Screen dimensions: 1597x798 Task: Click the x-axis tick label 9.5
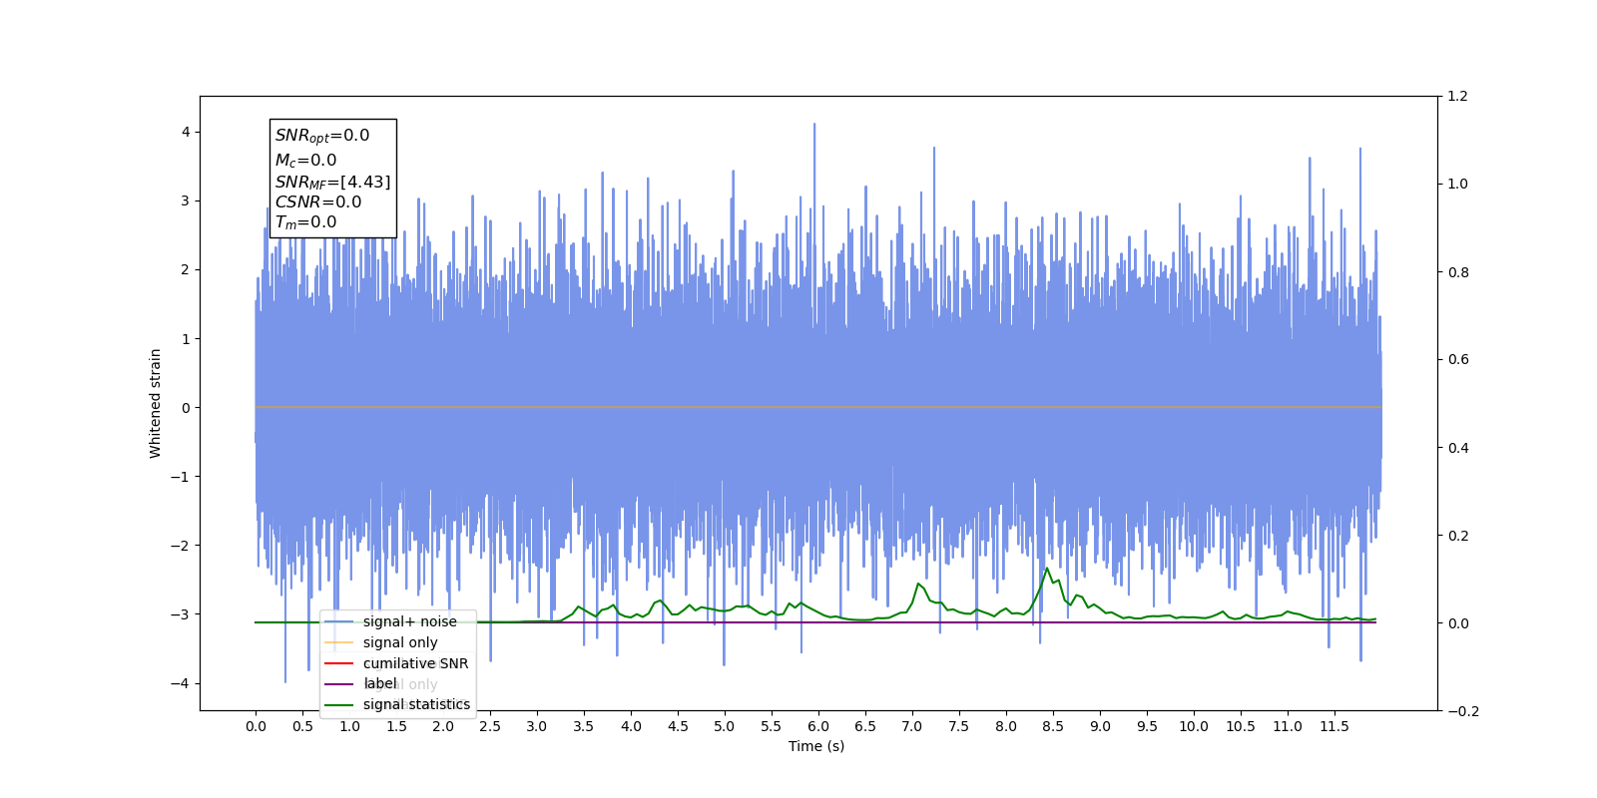tap(1147, 726)
